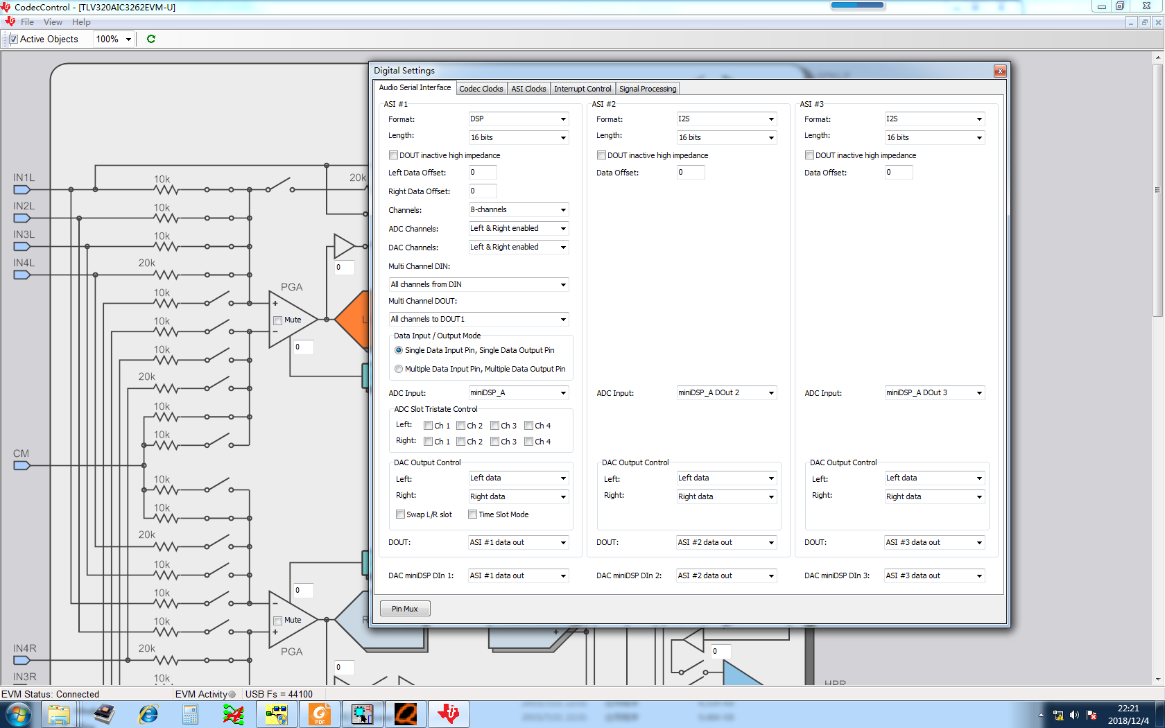
Task: Open the Windows Start menu
Action: pyautogui.click(x=17, y=714)
